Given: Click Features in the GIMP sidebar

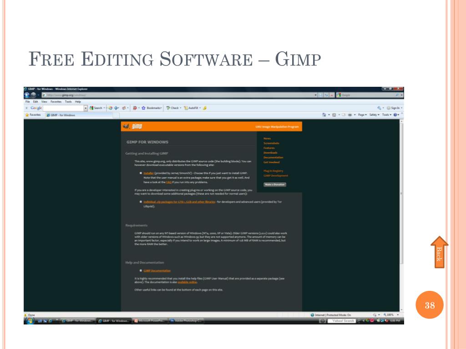Looking at the screenshot, I should (x=269, y=148).
